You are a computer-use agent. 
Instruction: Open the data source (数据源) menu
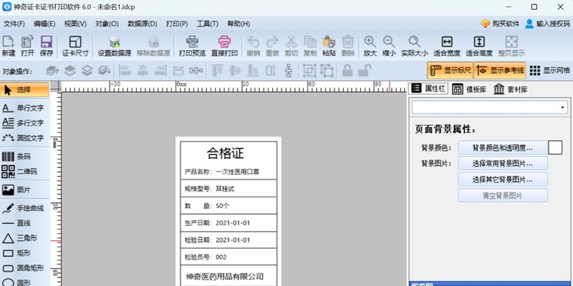point(142,24)
